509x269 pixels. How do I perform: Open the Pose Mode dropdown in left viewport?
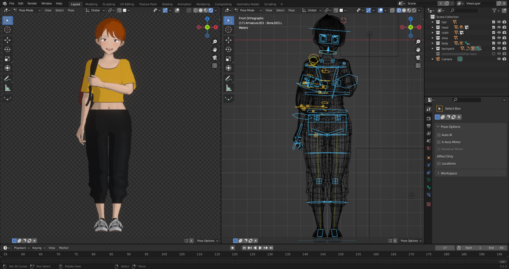27,10
